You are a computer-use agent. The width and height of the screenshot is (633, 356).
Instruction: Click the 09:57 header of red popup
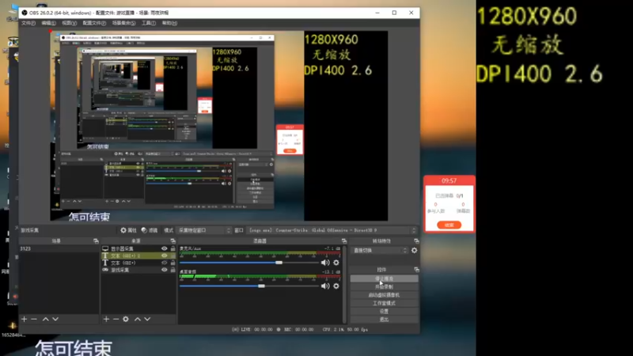point(449,180)
